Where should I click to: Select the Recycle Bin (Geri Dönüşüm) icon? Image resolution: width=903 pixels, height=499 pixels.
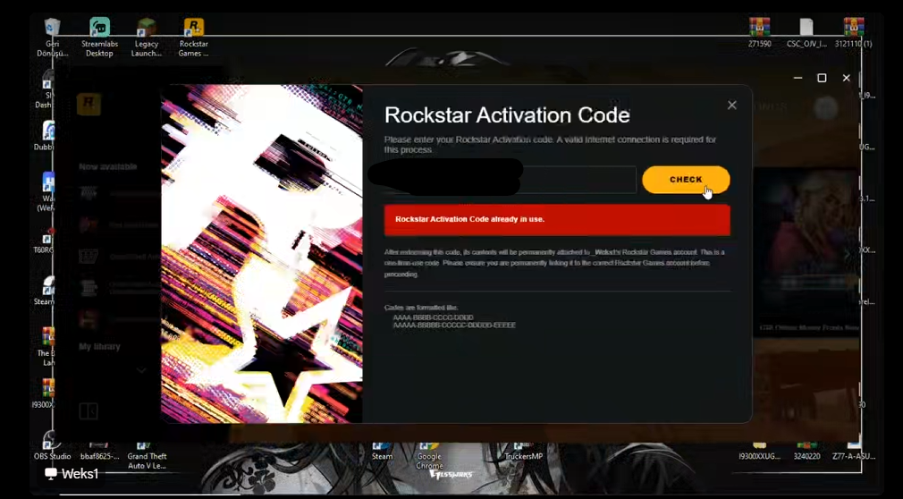(53, 38)
